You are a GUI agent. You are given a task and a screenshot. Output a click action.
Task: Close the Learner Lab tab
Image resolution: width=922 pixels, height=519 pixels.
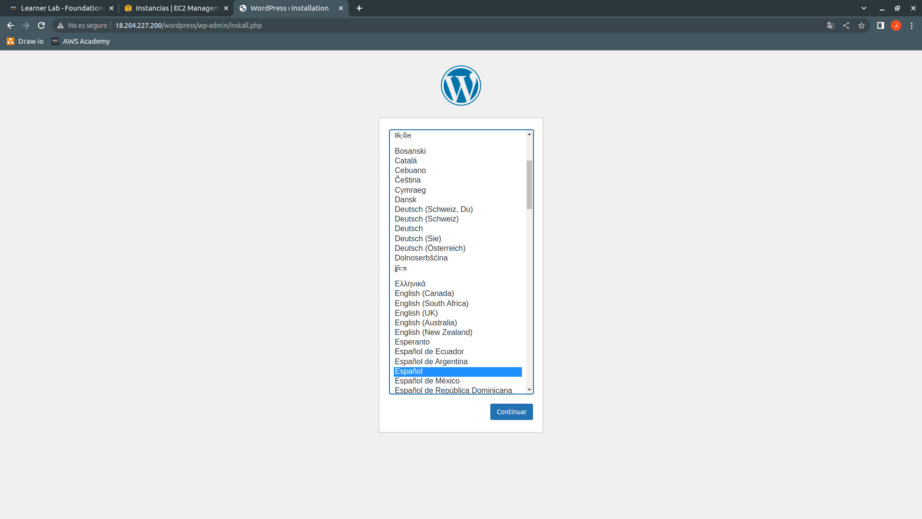coord(111,8)
